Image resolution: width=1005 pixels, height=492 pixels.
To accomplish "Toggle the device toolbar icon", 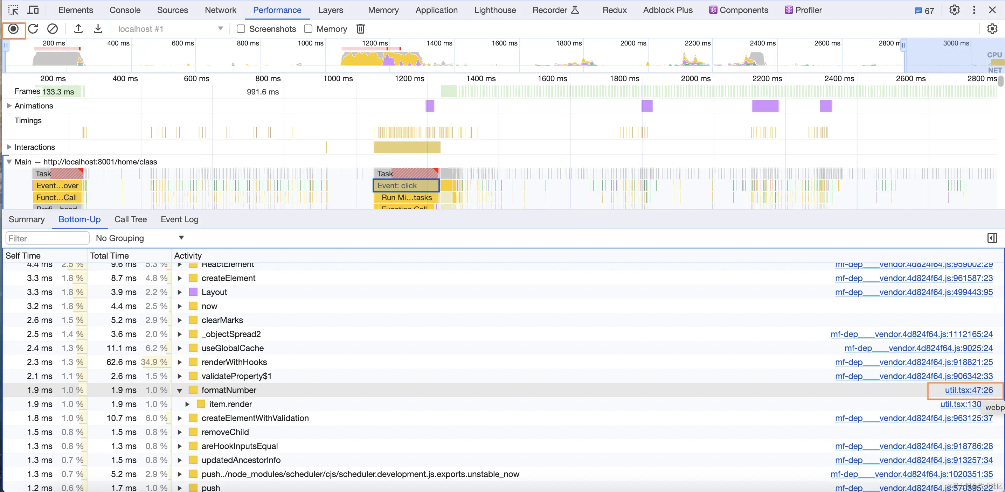I will pyautogui.click(x=34, y=10).
